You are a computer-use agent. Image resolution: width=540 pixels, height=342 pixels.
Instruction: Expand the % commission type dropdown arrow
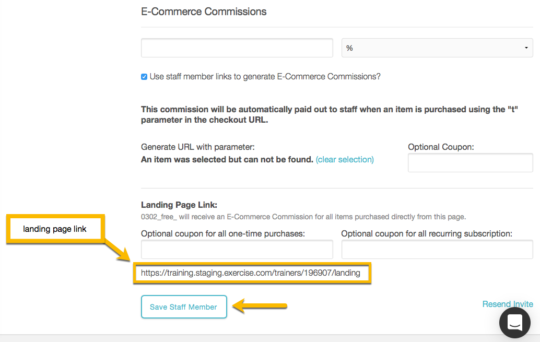tap(526, 48)
